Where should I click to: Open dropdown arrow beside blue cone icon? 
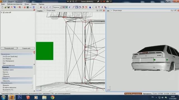coord(93,7)
